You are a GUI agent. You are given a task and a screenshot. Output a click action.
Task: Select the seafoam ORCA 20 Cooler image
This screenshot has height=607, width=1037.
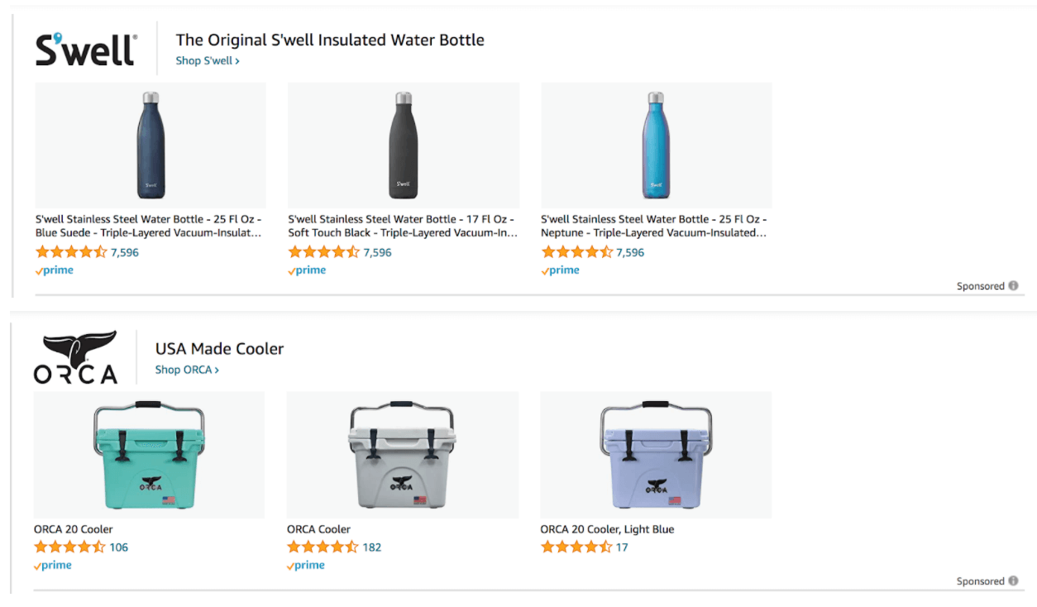pos(149,455)
